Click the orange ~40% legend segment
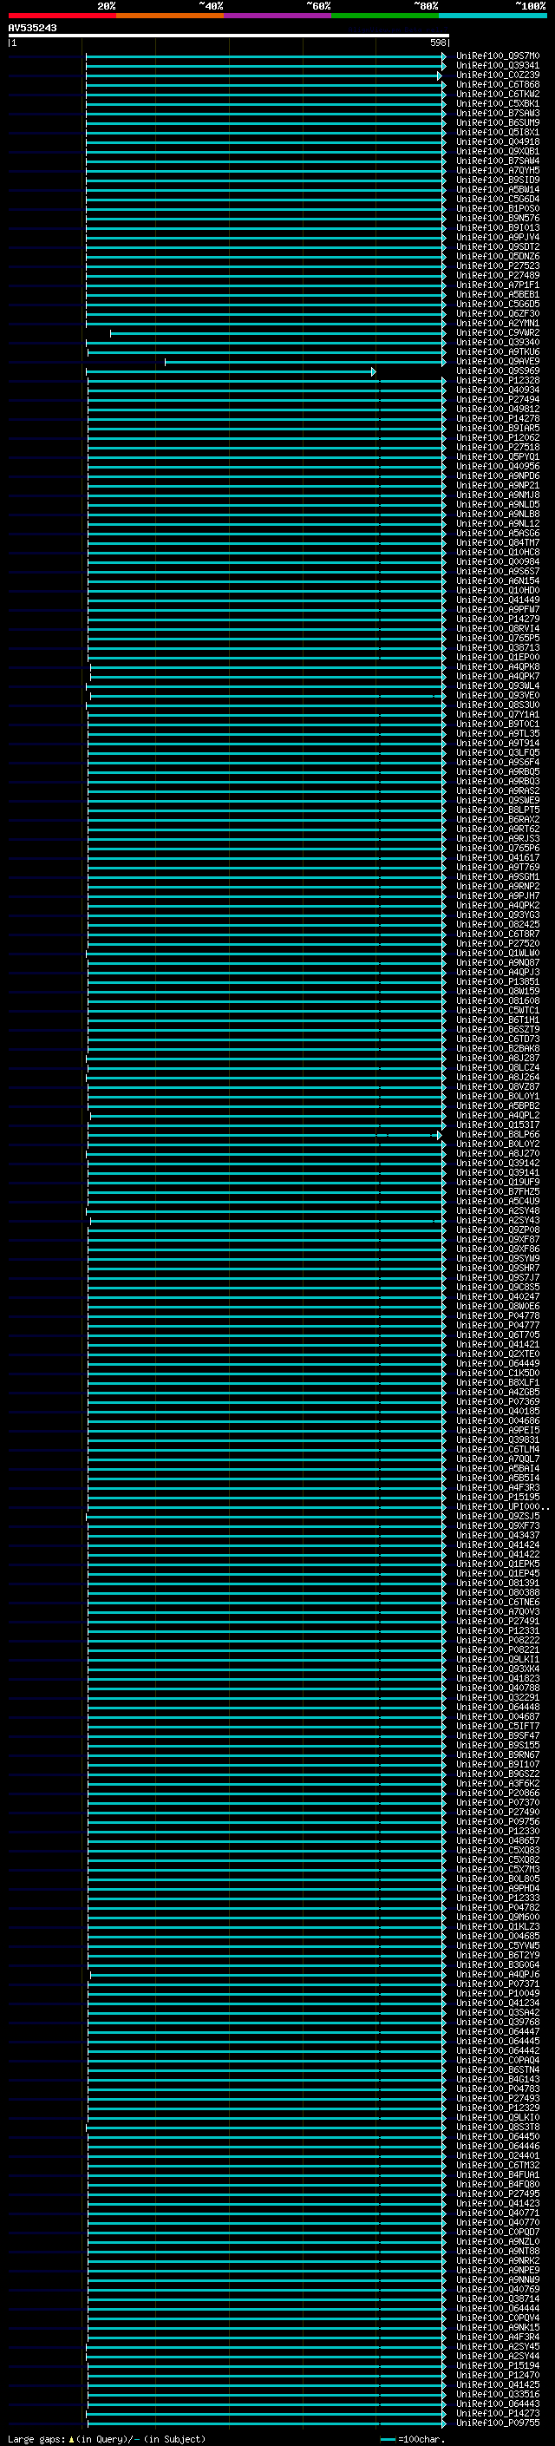The image size is (555, 2446). click(x=170, y=16)
